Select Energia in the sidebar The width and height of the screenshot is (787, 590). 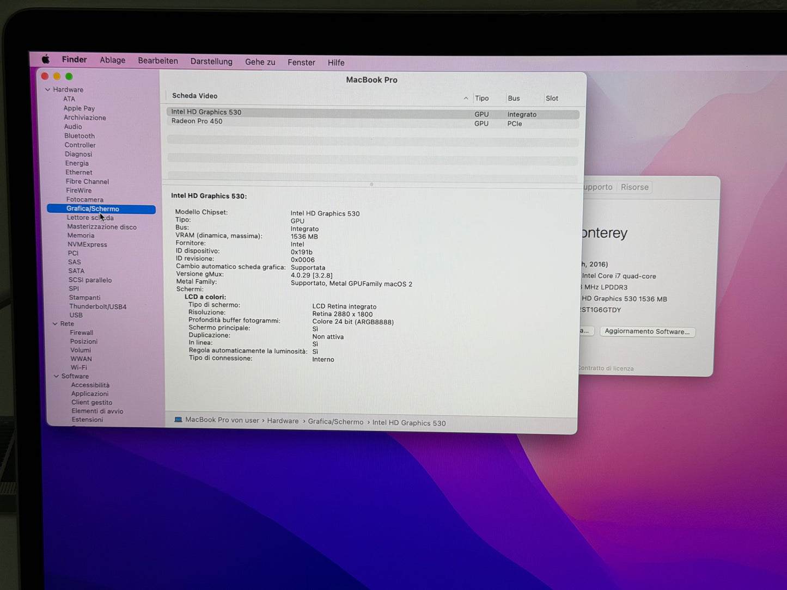click(77, 163)
